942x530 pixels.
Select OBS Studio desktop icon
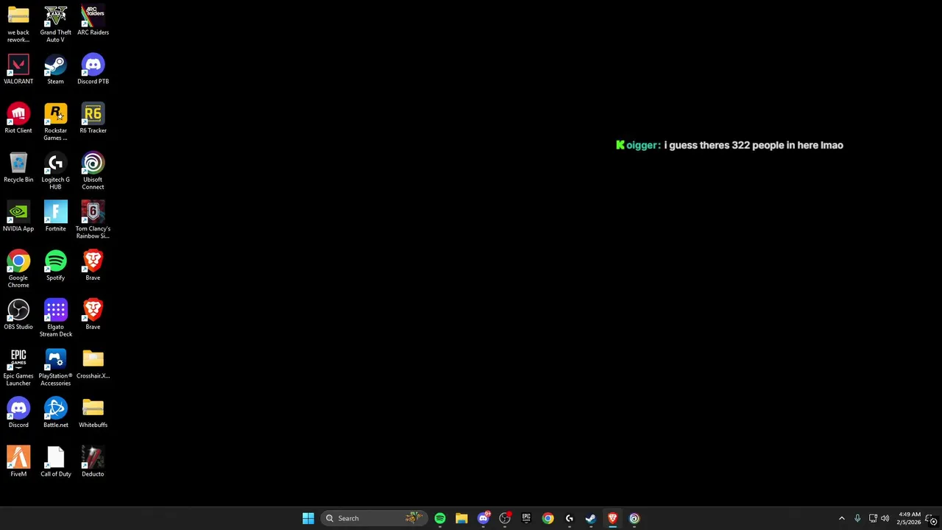coord(18,315)
